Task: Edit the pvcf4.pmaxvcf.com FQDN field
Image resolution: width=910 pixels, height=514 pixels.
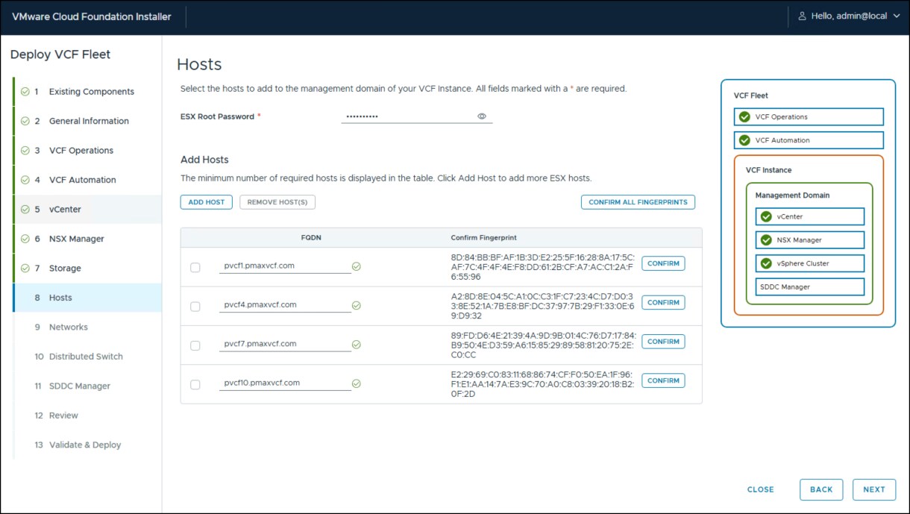Action: (x=285, y=305)
